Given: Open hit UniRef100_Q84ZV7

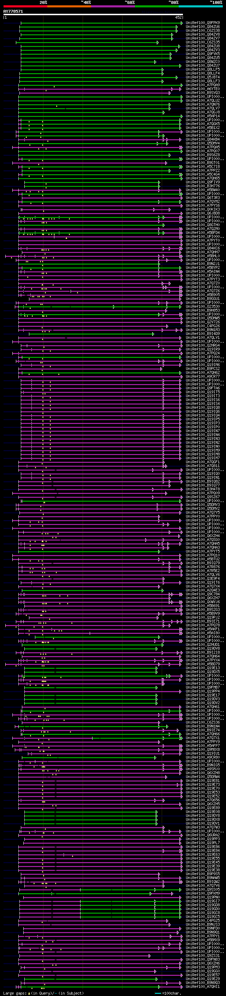Looking at the screenshot, I should point(203,38).
